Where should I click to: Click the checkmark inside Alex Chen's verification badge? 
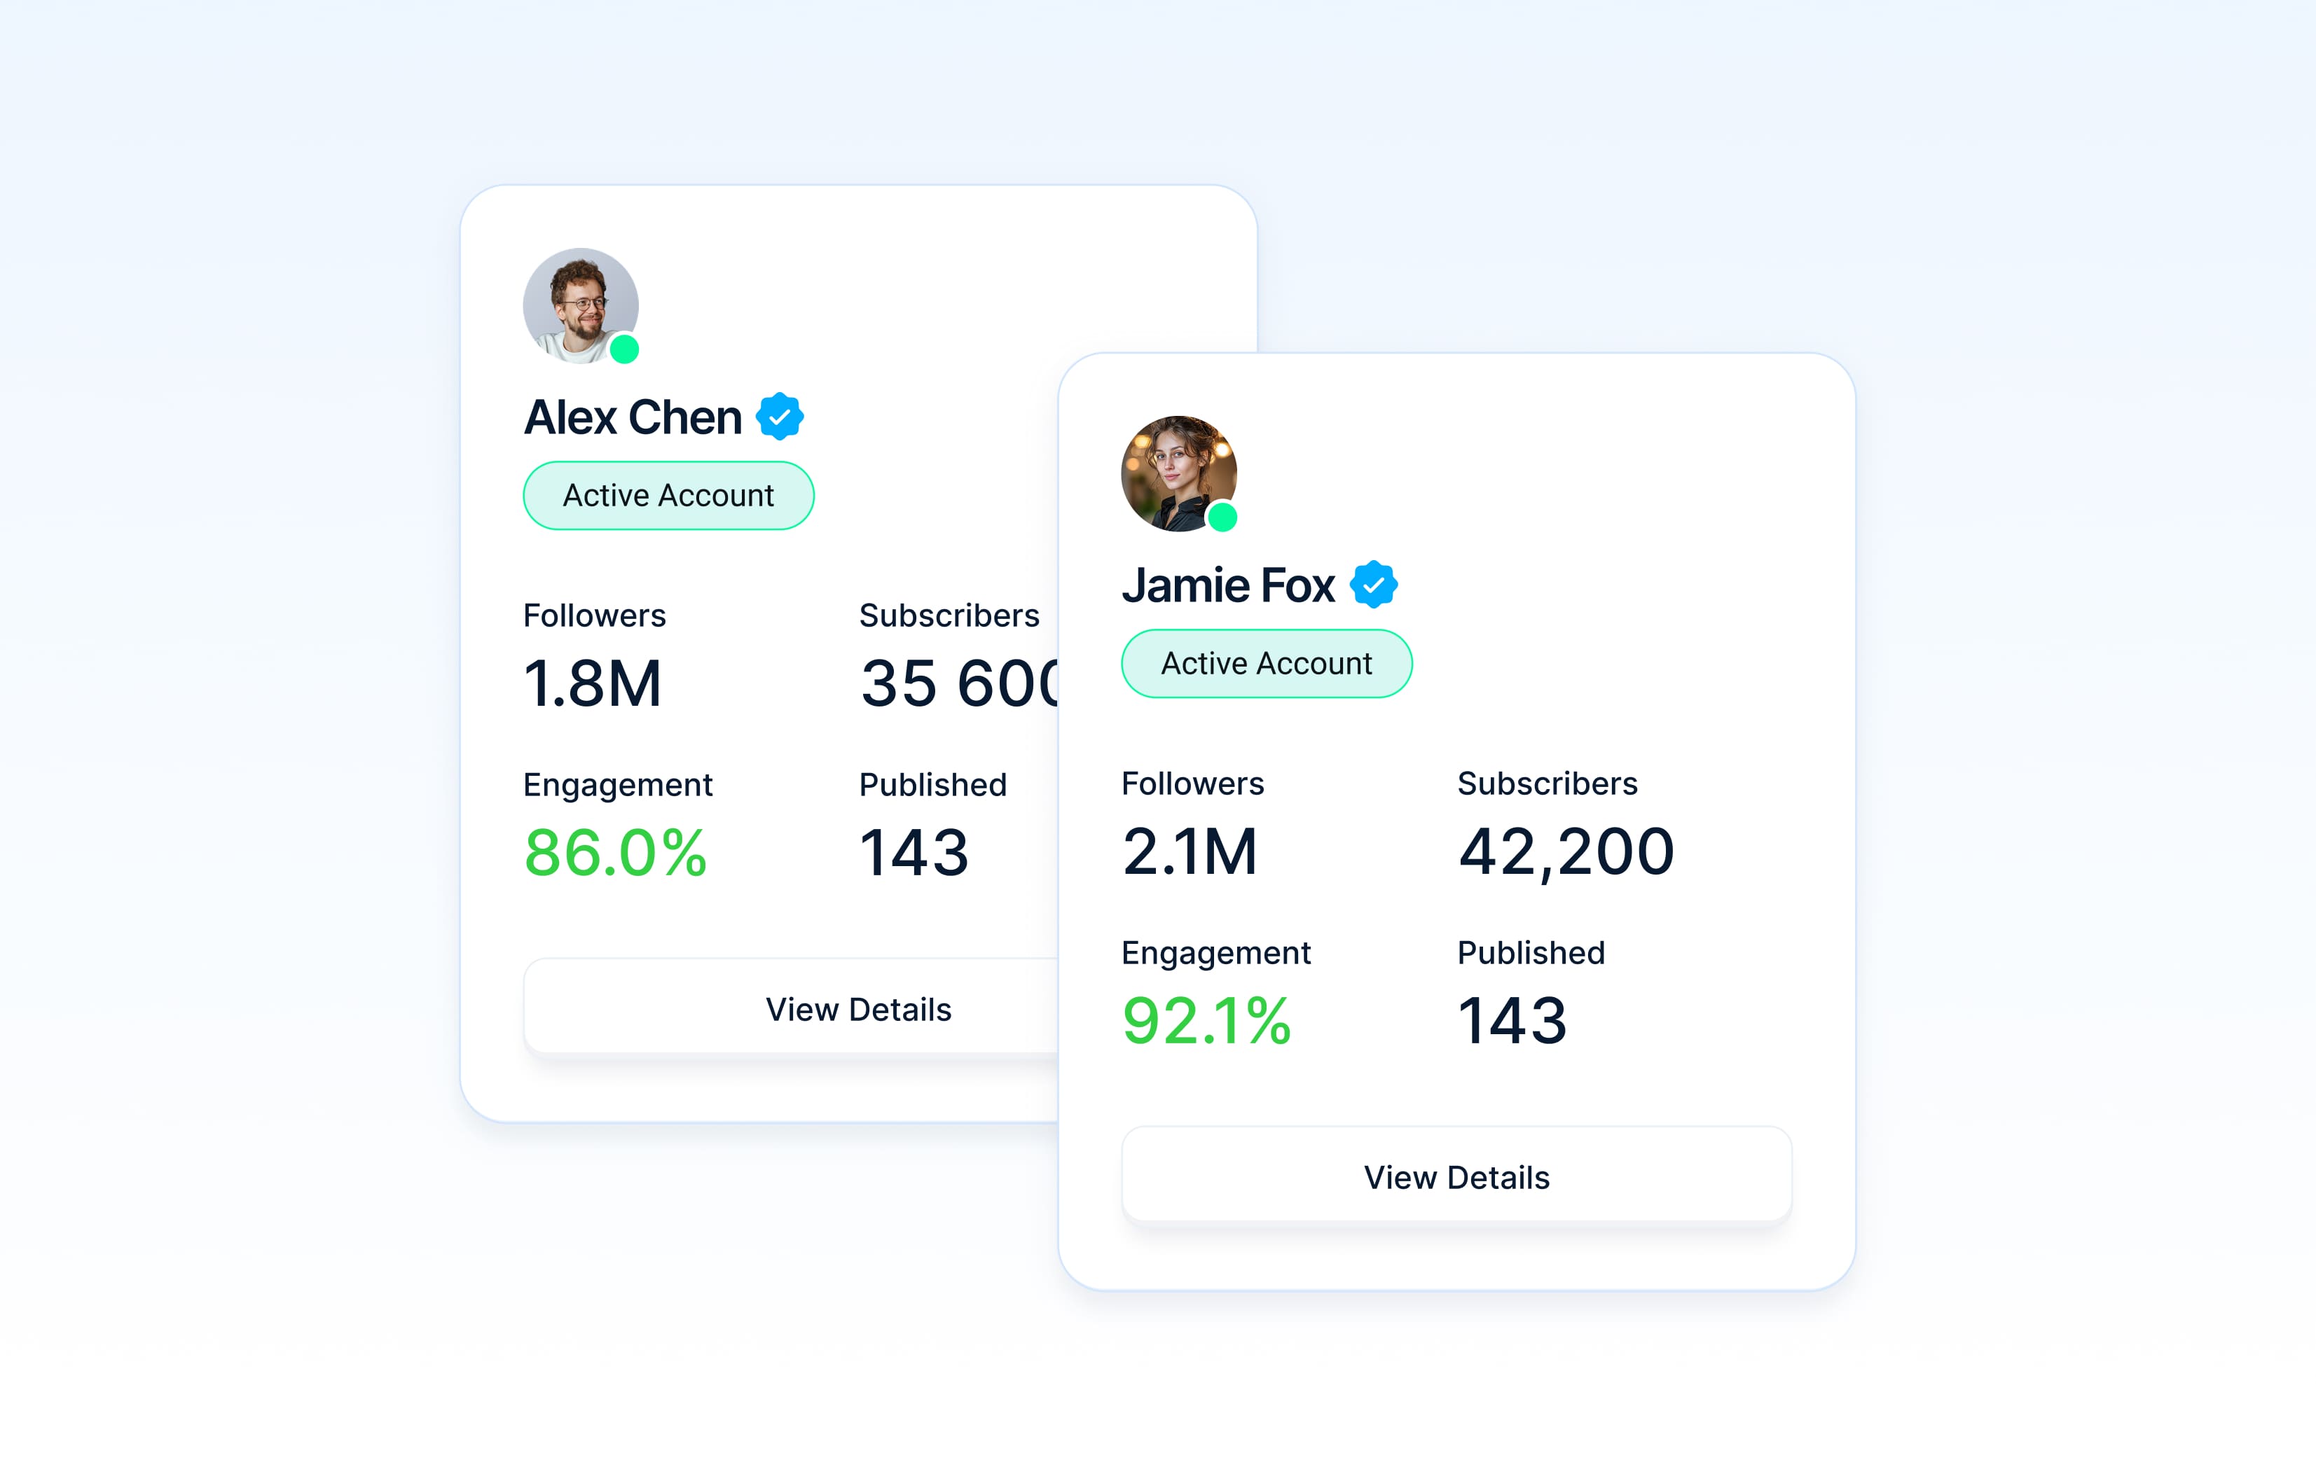tap(780, 415)
